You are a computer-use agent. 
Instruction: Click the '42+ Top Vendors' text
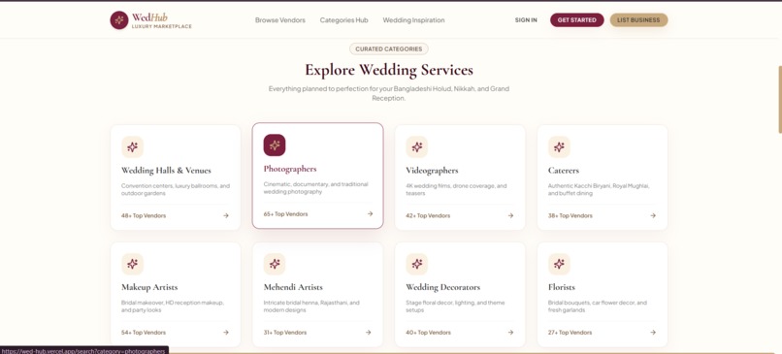(x=428, y=216)
